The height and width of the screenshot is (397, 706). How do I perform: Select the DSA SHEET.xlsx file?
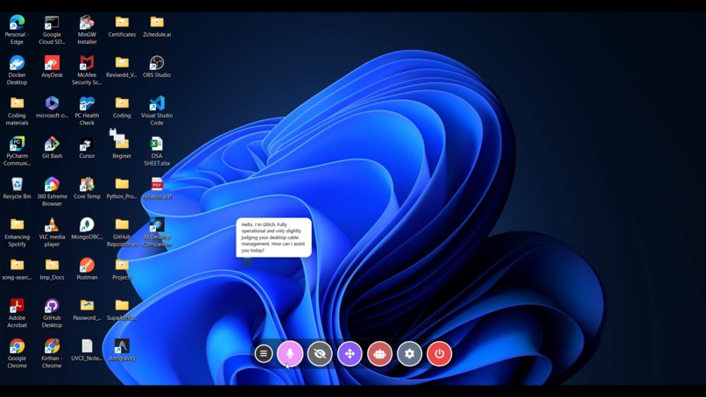[x=157, y=152]
